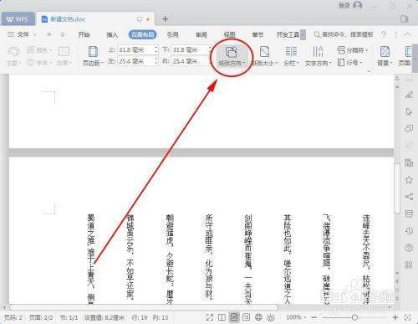Open the page setup dialog launcher
Image resolution: width=418 pixels, height=324 pixels.
(x=370, y=71)
